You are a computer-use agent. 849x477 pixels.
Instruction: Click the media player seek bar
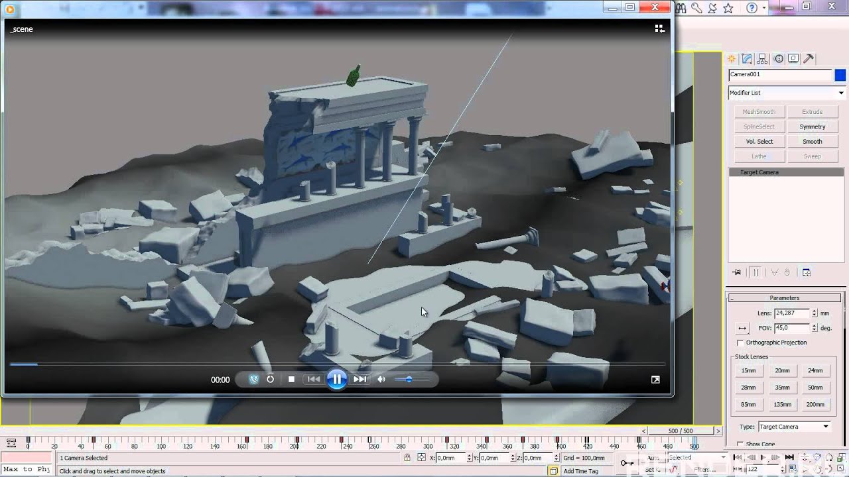click(337, 364)
